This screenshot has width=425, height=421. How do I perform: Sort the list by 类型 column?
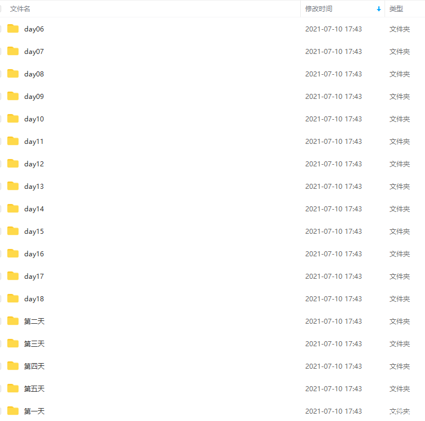tap(396, 9)
